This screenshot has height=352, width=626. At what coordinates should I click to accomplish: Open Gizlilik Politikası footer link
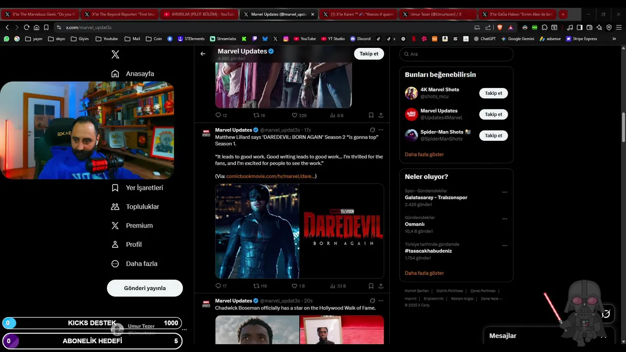(x=449, y=291)
